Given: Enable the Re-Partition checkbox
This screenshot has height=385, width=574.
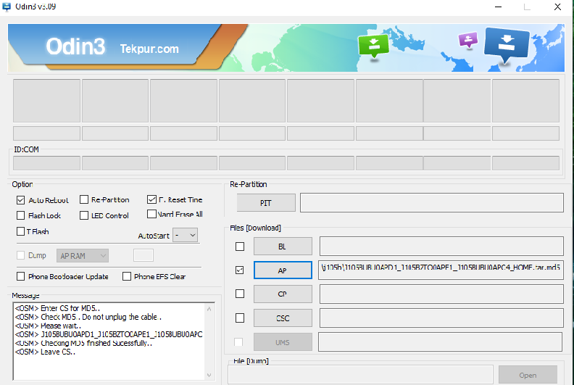Looking at the screenshot, I should (84, 199).
